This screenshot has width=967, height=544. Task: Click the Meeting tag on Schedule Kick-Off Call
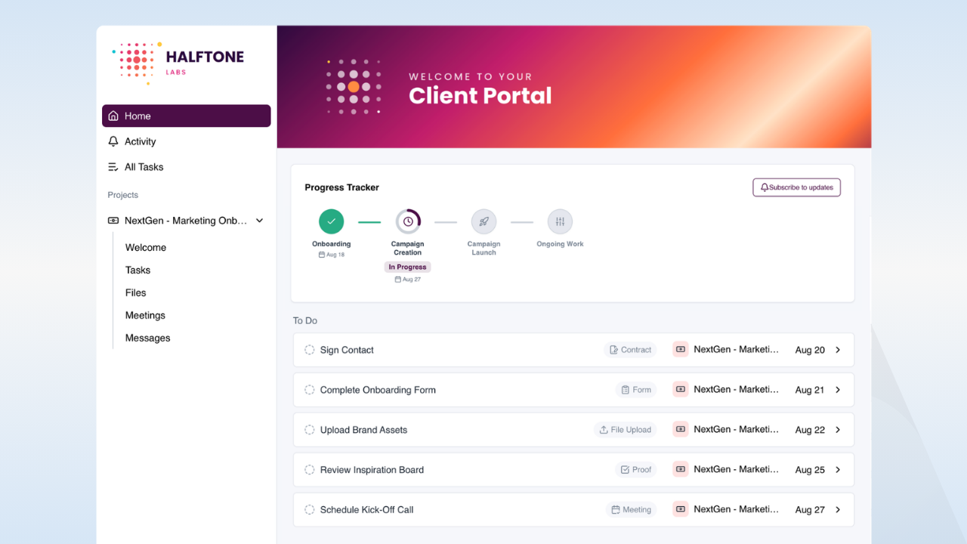[631, 510]
